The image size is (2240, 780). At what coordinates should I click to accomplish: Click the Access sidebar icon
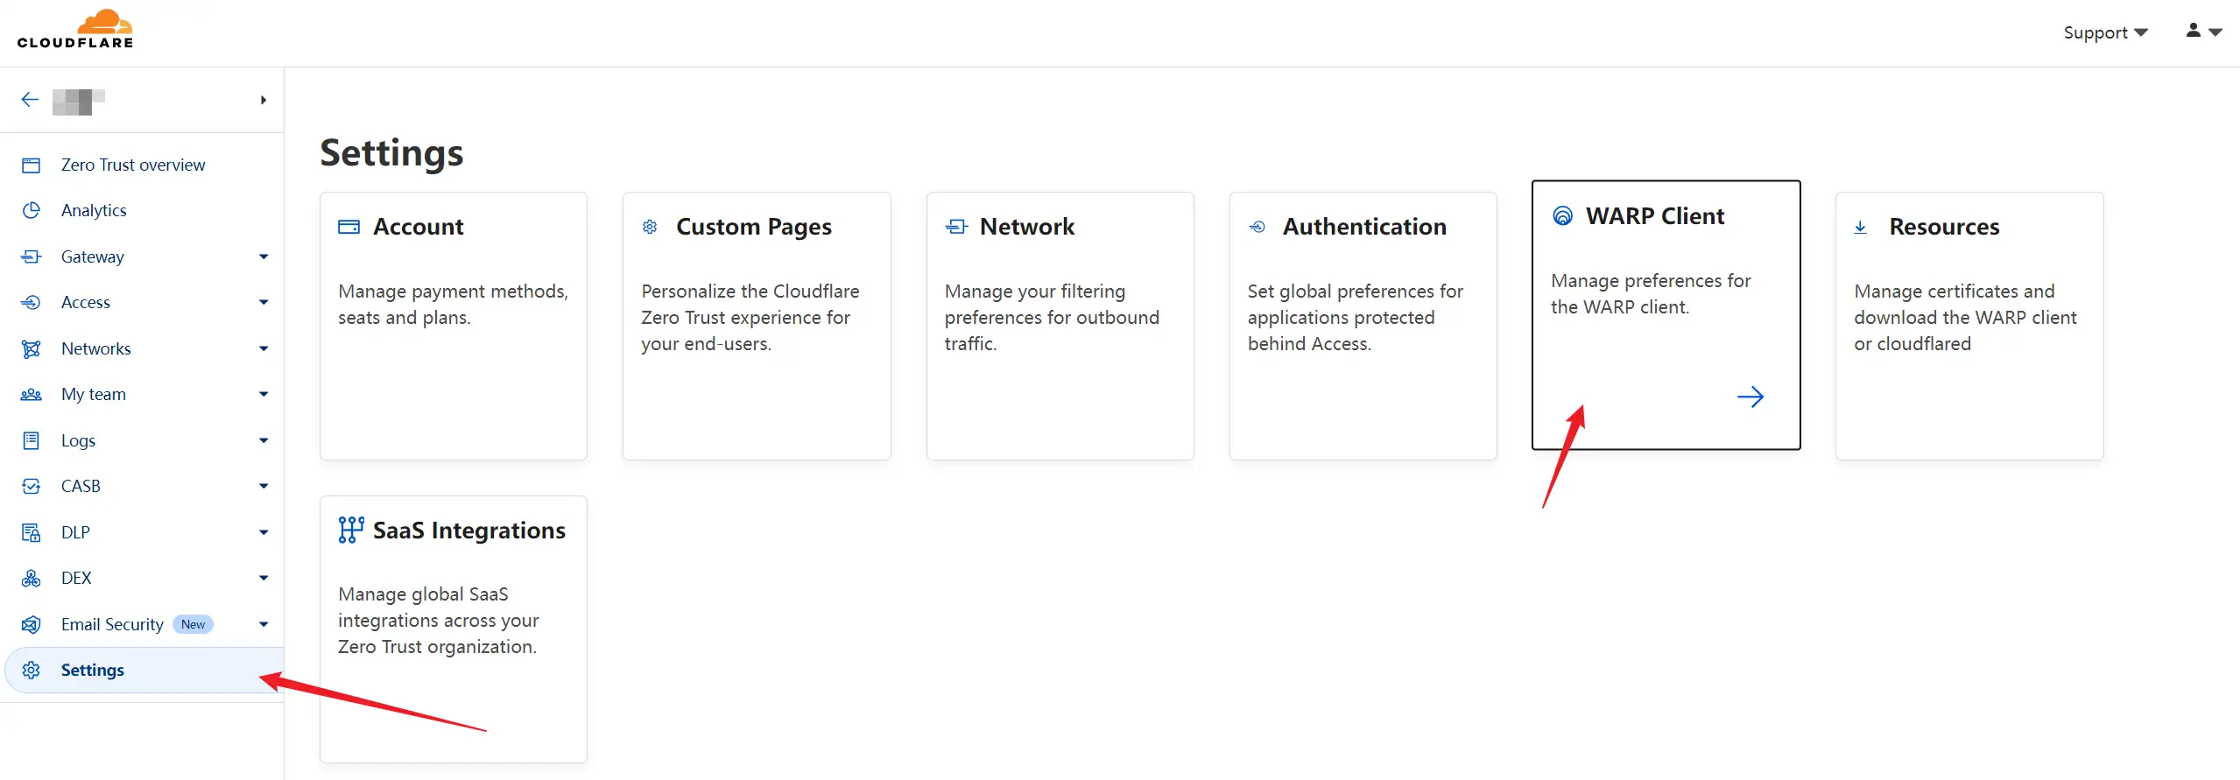pos(32,303)
